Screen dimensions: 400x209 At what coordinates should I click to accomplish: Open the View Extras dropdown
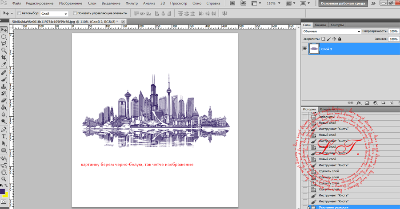(x=256, y=3)
